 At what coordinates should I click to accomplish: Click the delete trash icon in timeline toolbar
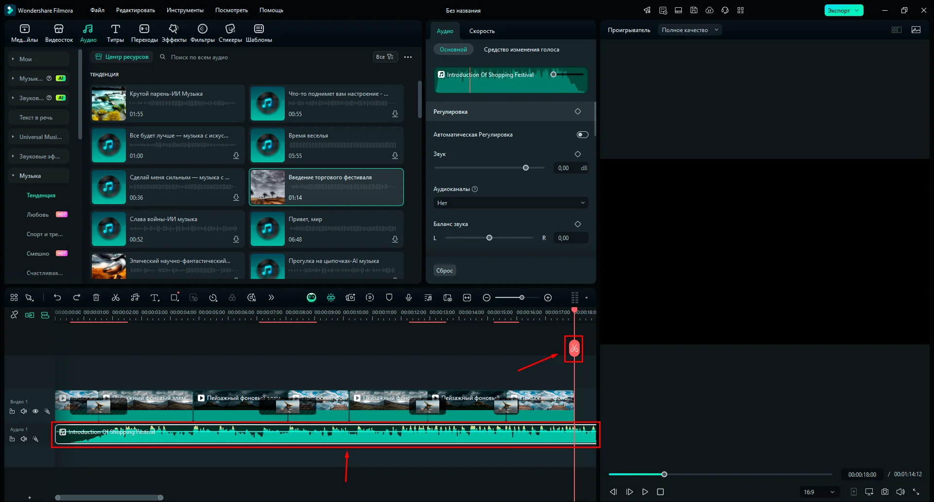point(96,297)
